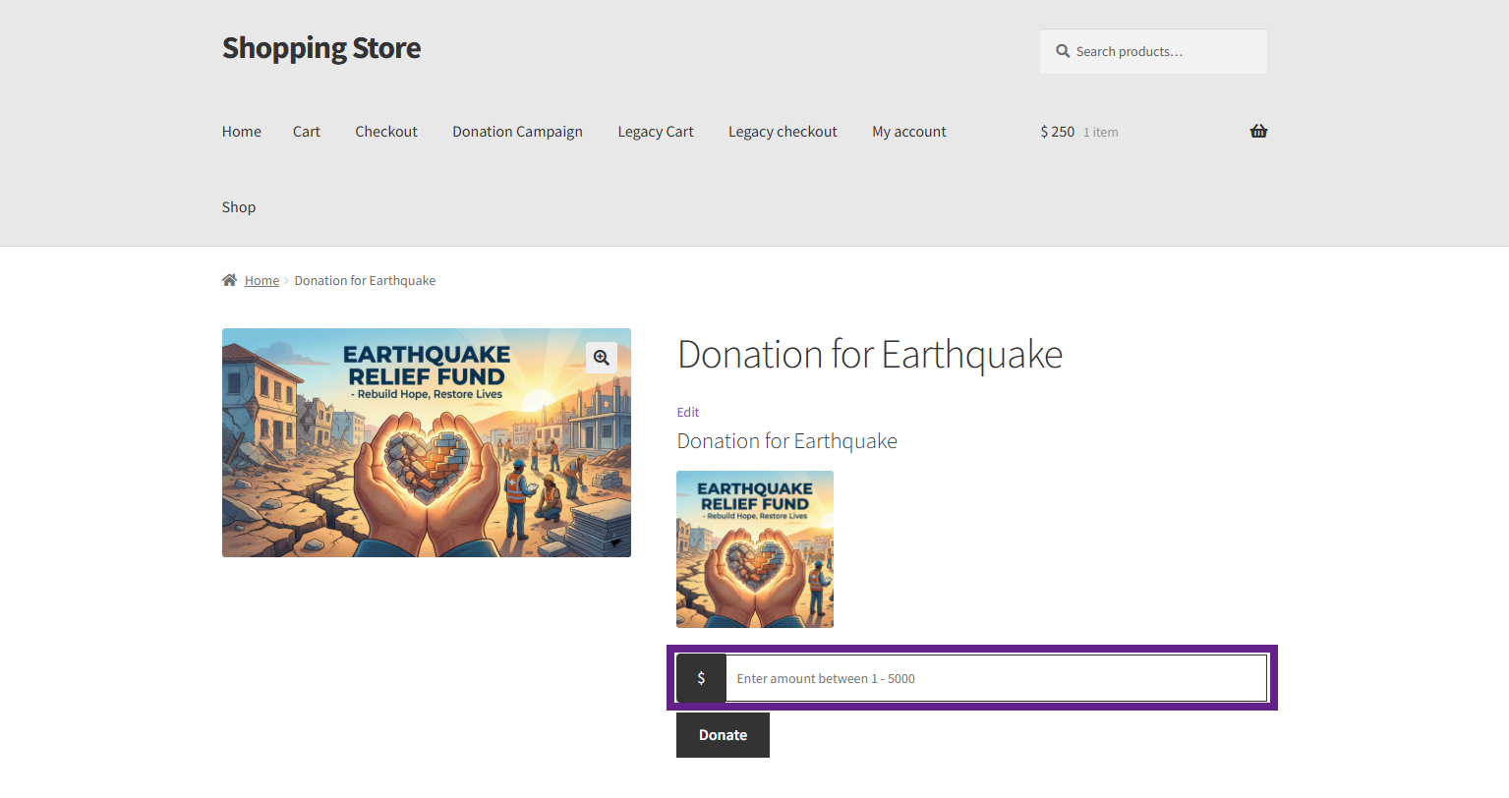Click the dollar sign currency box
Image resolution: width=1509 pixels, height=798 pixels.
pos(701,678)
